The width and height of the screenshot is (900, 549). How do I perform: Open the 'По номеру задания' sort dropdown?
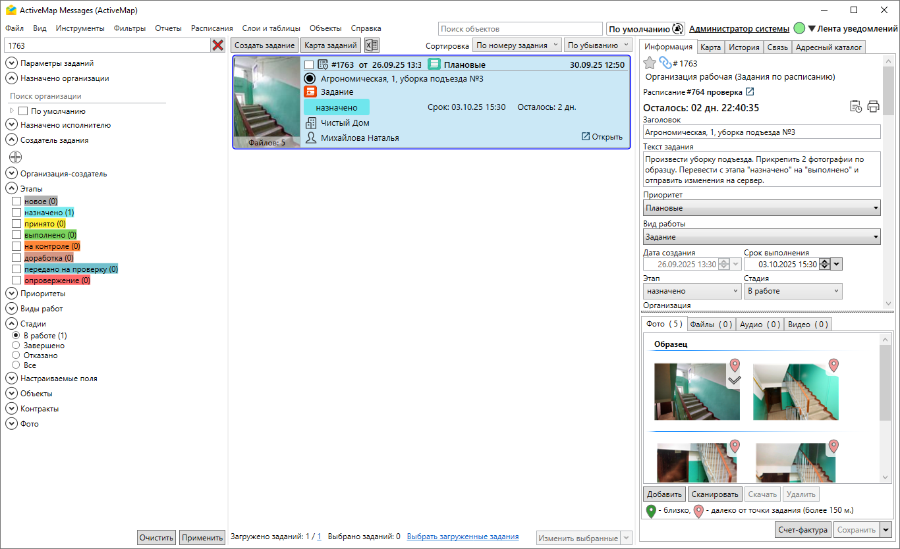pyautogui.click(x=517, y=45)
